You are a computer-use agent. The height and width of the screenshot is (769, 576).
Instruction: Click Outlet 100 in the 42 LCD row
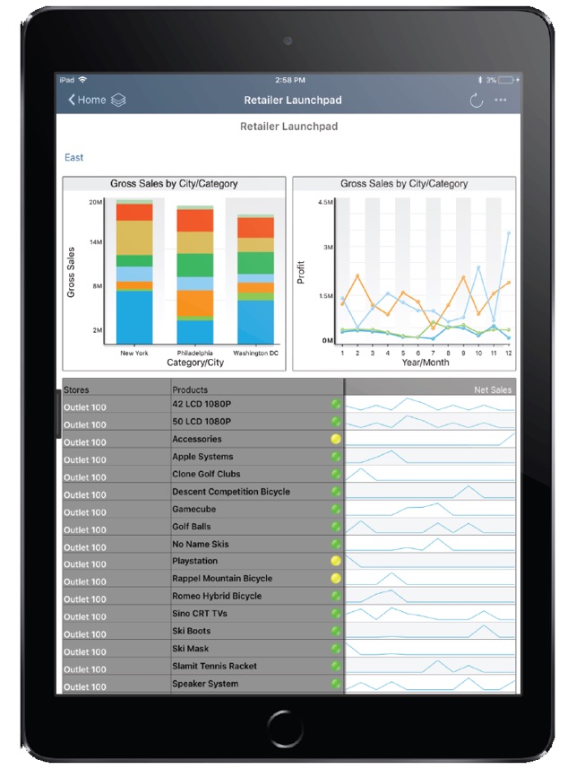click(85, 407)
